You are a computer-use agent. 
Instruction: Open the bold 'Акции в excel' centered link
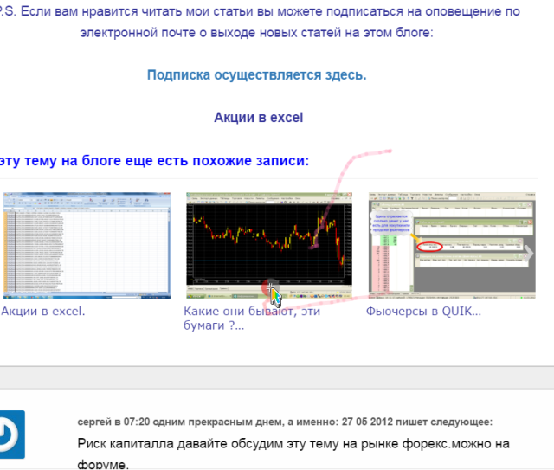click(x=258, y=117)
